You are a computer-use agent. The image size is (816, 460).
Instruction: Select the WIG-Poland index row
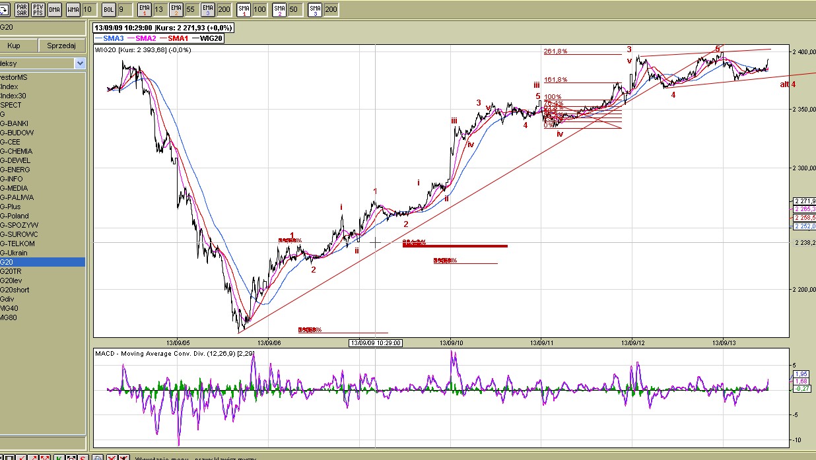pos(42,216)
